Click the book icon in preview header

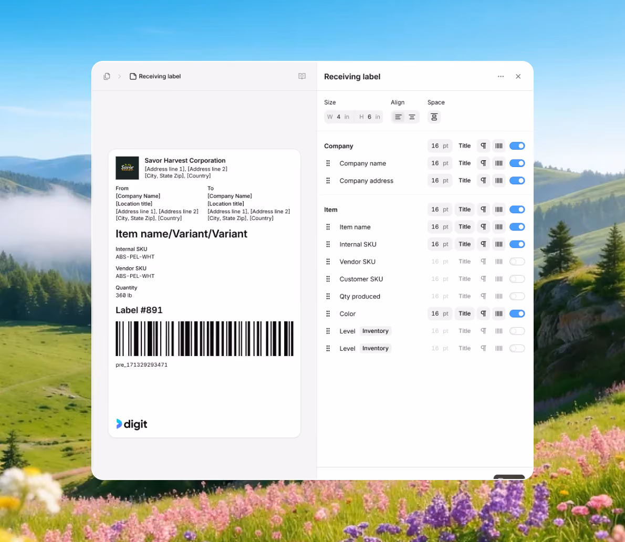[x=302, y=76]
